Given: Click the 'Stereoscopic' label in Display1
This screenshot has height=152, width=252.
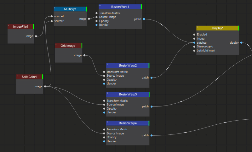Looking at the screenshot, I should 205,46.
